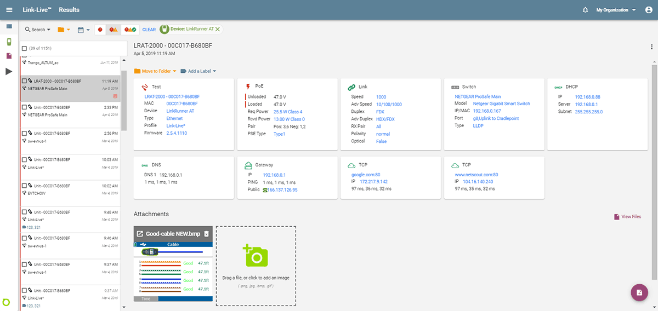The height and width of the screenshot is (311, 658).
Task: Select checkbox for the 2:33 PM result
Action: click(24, 107)
